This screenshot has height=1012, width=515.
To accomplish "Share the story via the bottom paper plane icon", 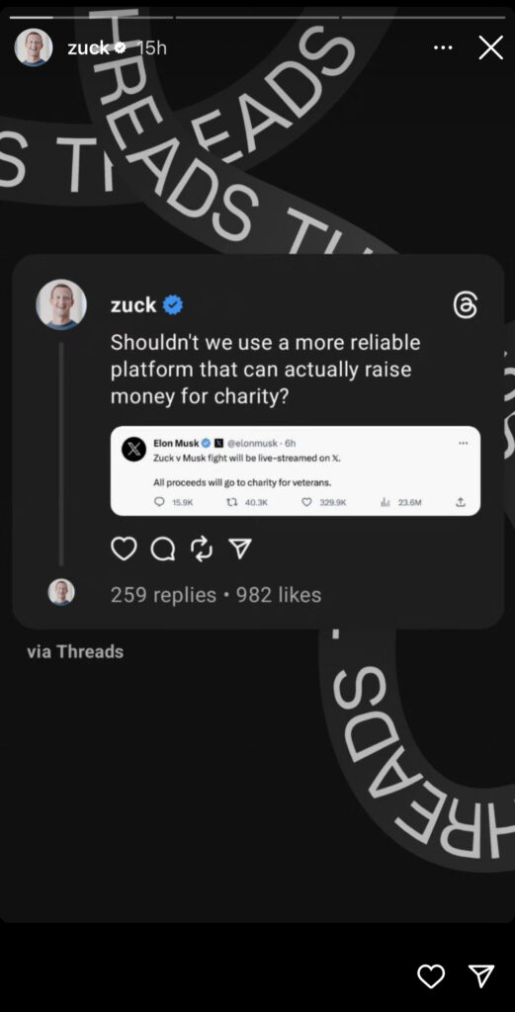I will point(481,975).
